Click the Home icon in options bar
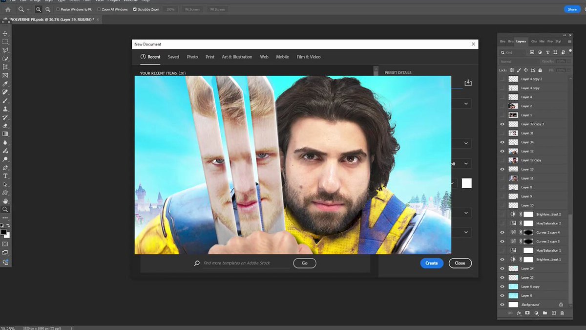This screenshot has width=586, height=330. [x=8, y=9]
